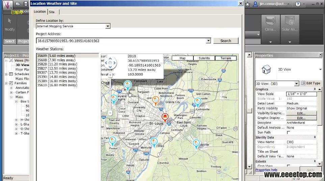Image resolution: width=325 pixels, height=181 pixels.
Task: Open the application menu logo button
Action: coord(8,5)
